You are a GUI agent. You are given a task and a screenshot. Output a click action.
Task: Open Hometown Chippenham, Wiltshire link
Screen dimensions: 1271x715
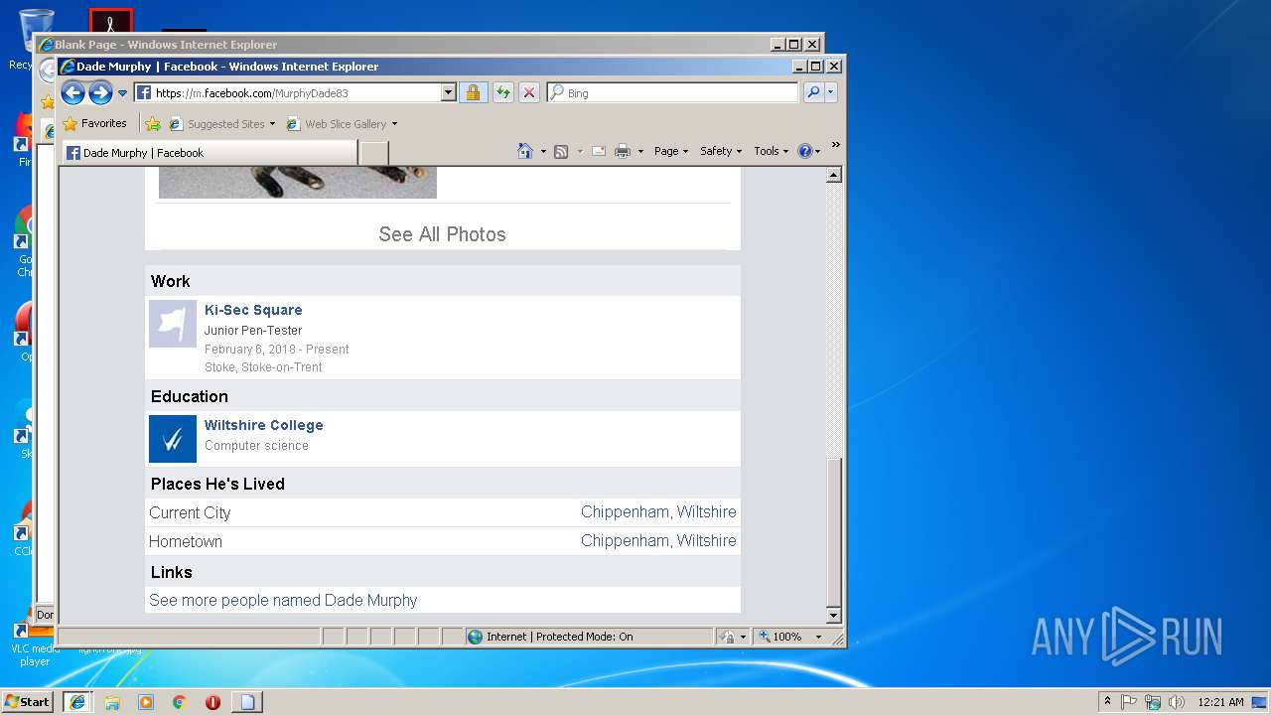pos(658,540)
